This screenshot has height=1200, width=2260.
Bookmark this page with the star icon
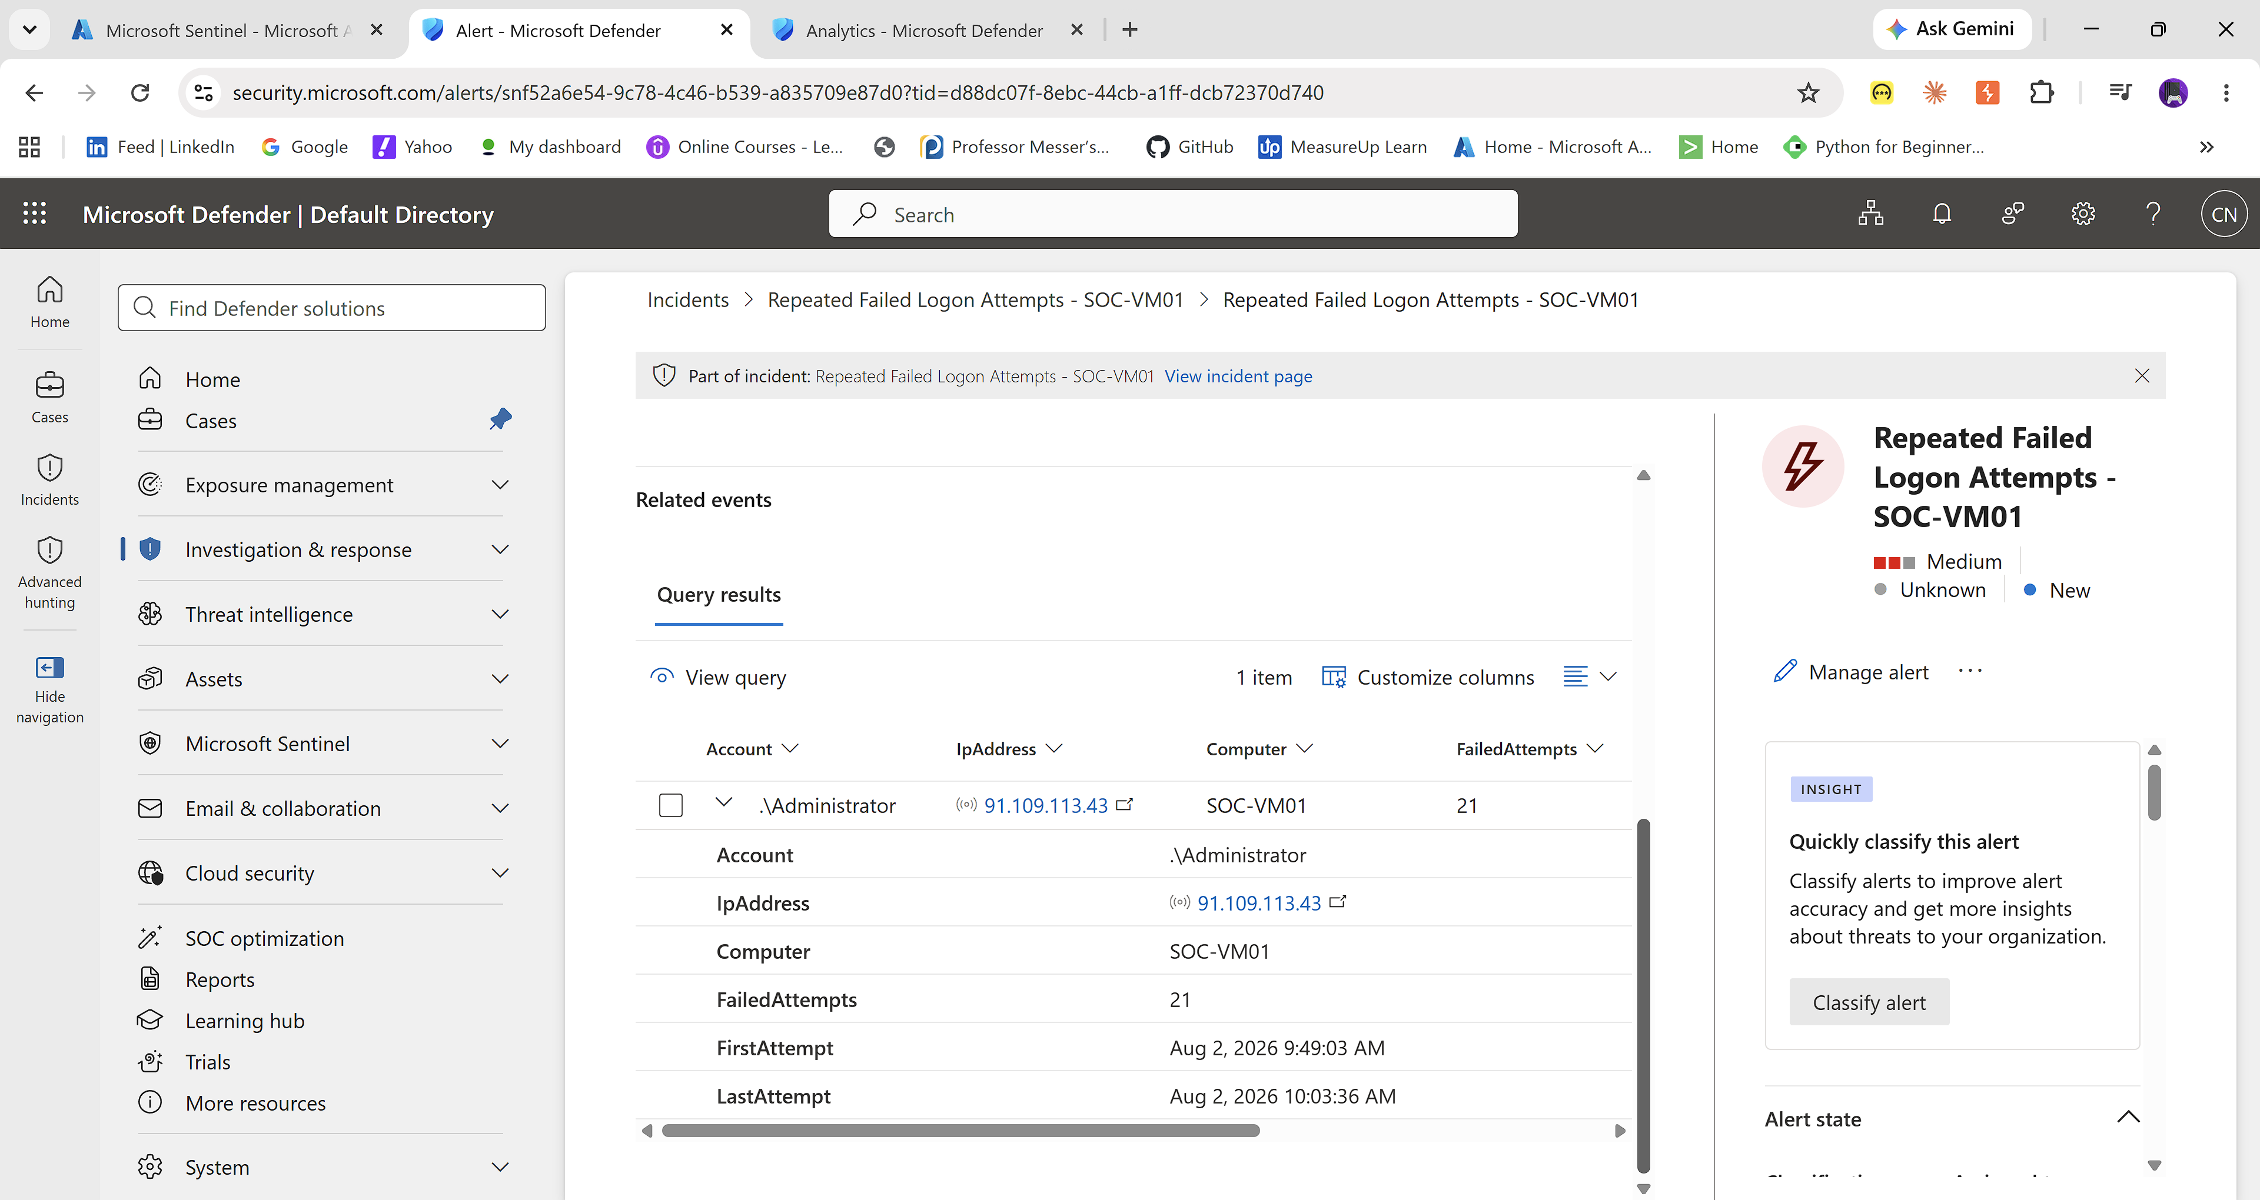coord(1808,92)
